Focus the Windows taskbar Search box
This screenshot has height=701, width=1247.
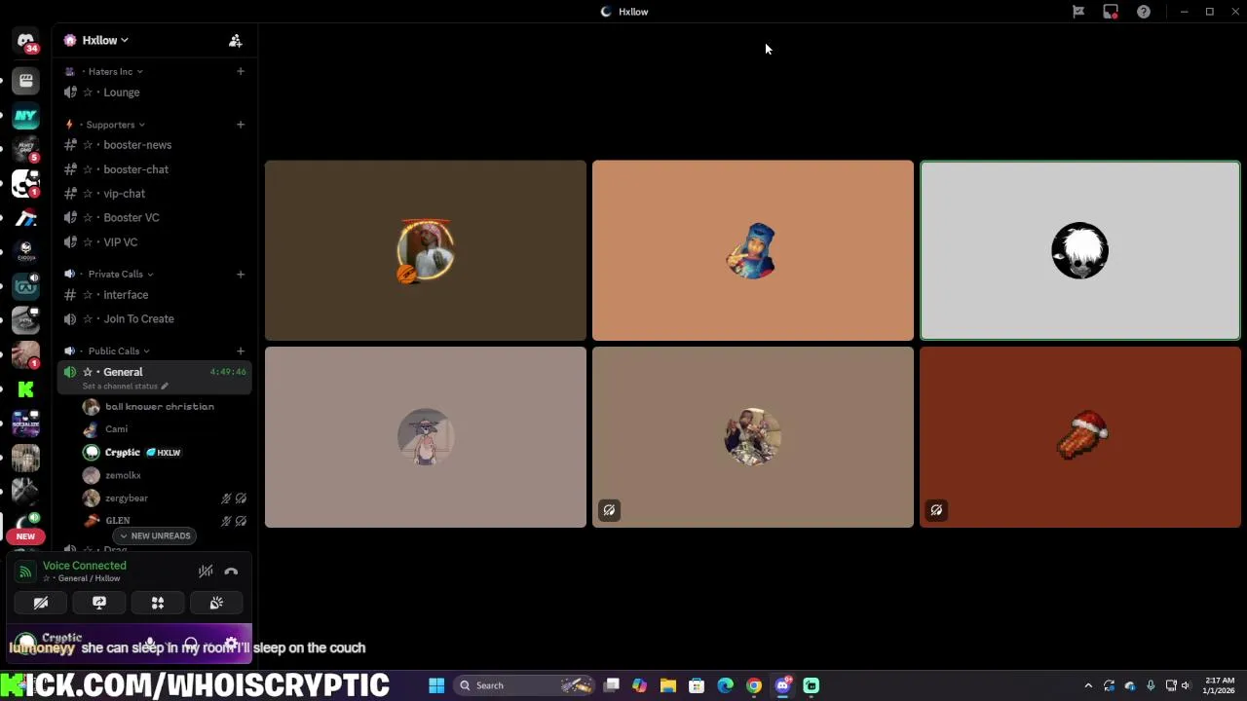coord(526,685)
